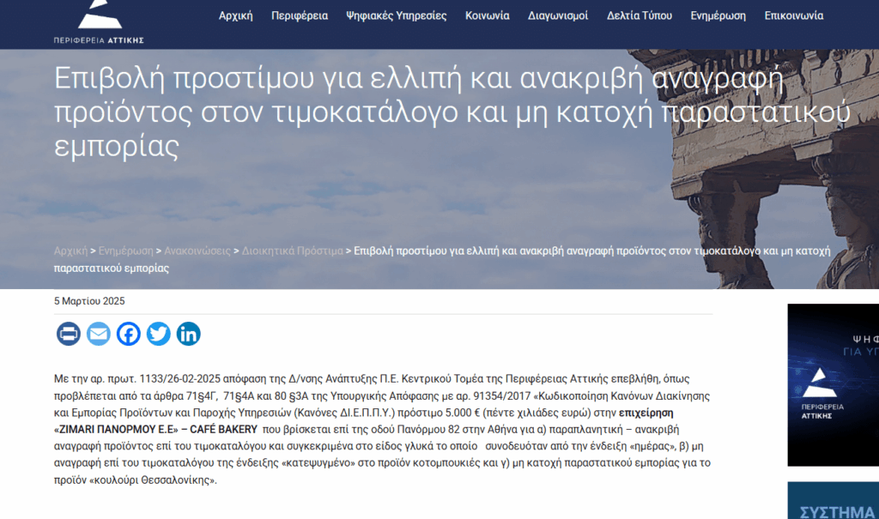Image resolution: width=879 pixels, height=519 pixels.
Task: Go to Διοικητικά Πρόστιμα breadcrumb link
Action: 292,251
